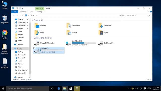Open the File menu tab
Viewport: 161px width, 91px height.
coord(15,12)
